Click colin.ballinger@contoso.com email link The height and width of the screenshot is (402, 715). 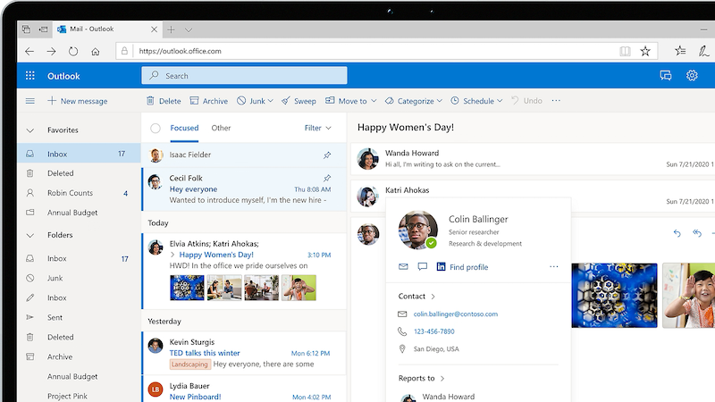pos(456,314)
